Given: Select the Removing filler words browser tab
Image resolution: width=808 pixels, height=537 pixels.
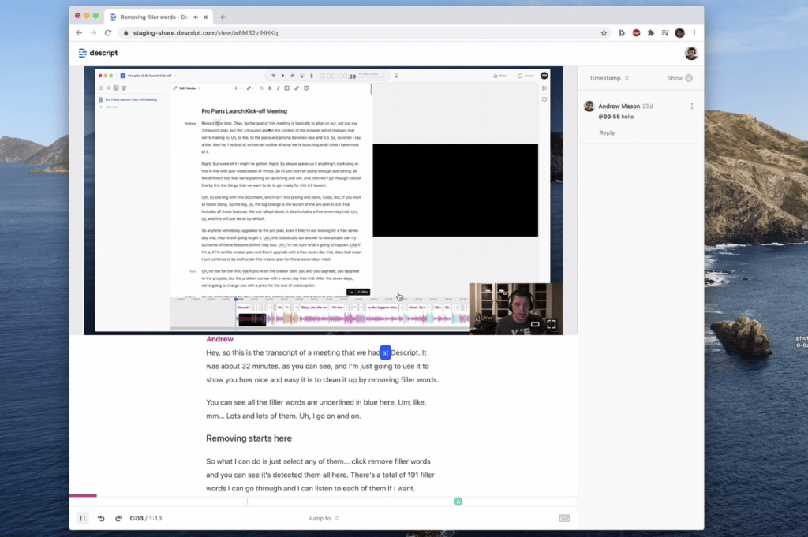Looking at the screenshot, I should (159, 17).
